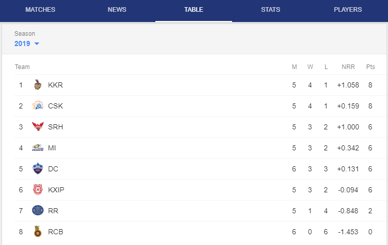Select the active TABLE tab
The image size is (388, 245).
(x=194, y=10)
